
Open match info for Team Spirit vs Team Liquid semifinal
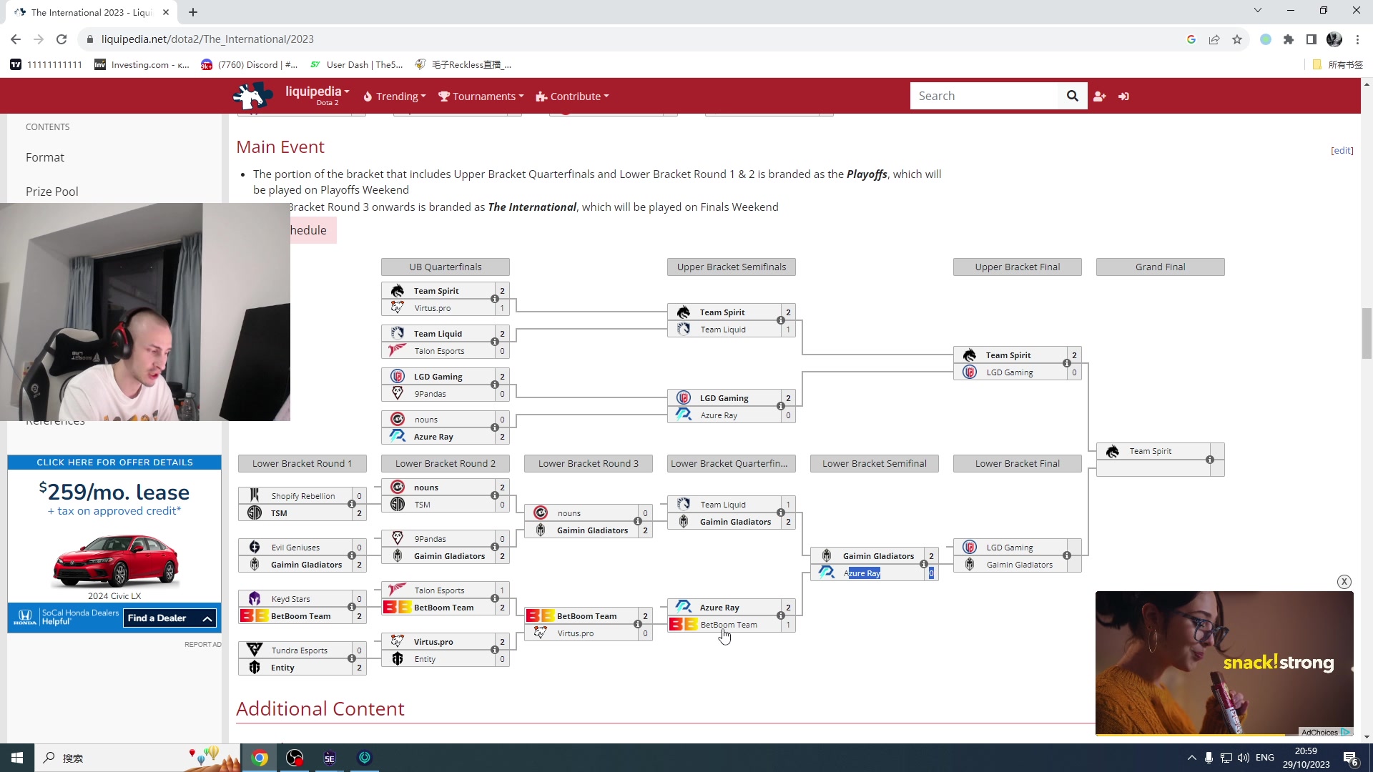pyautogui.click(x=781, y=320)
